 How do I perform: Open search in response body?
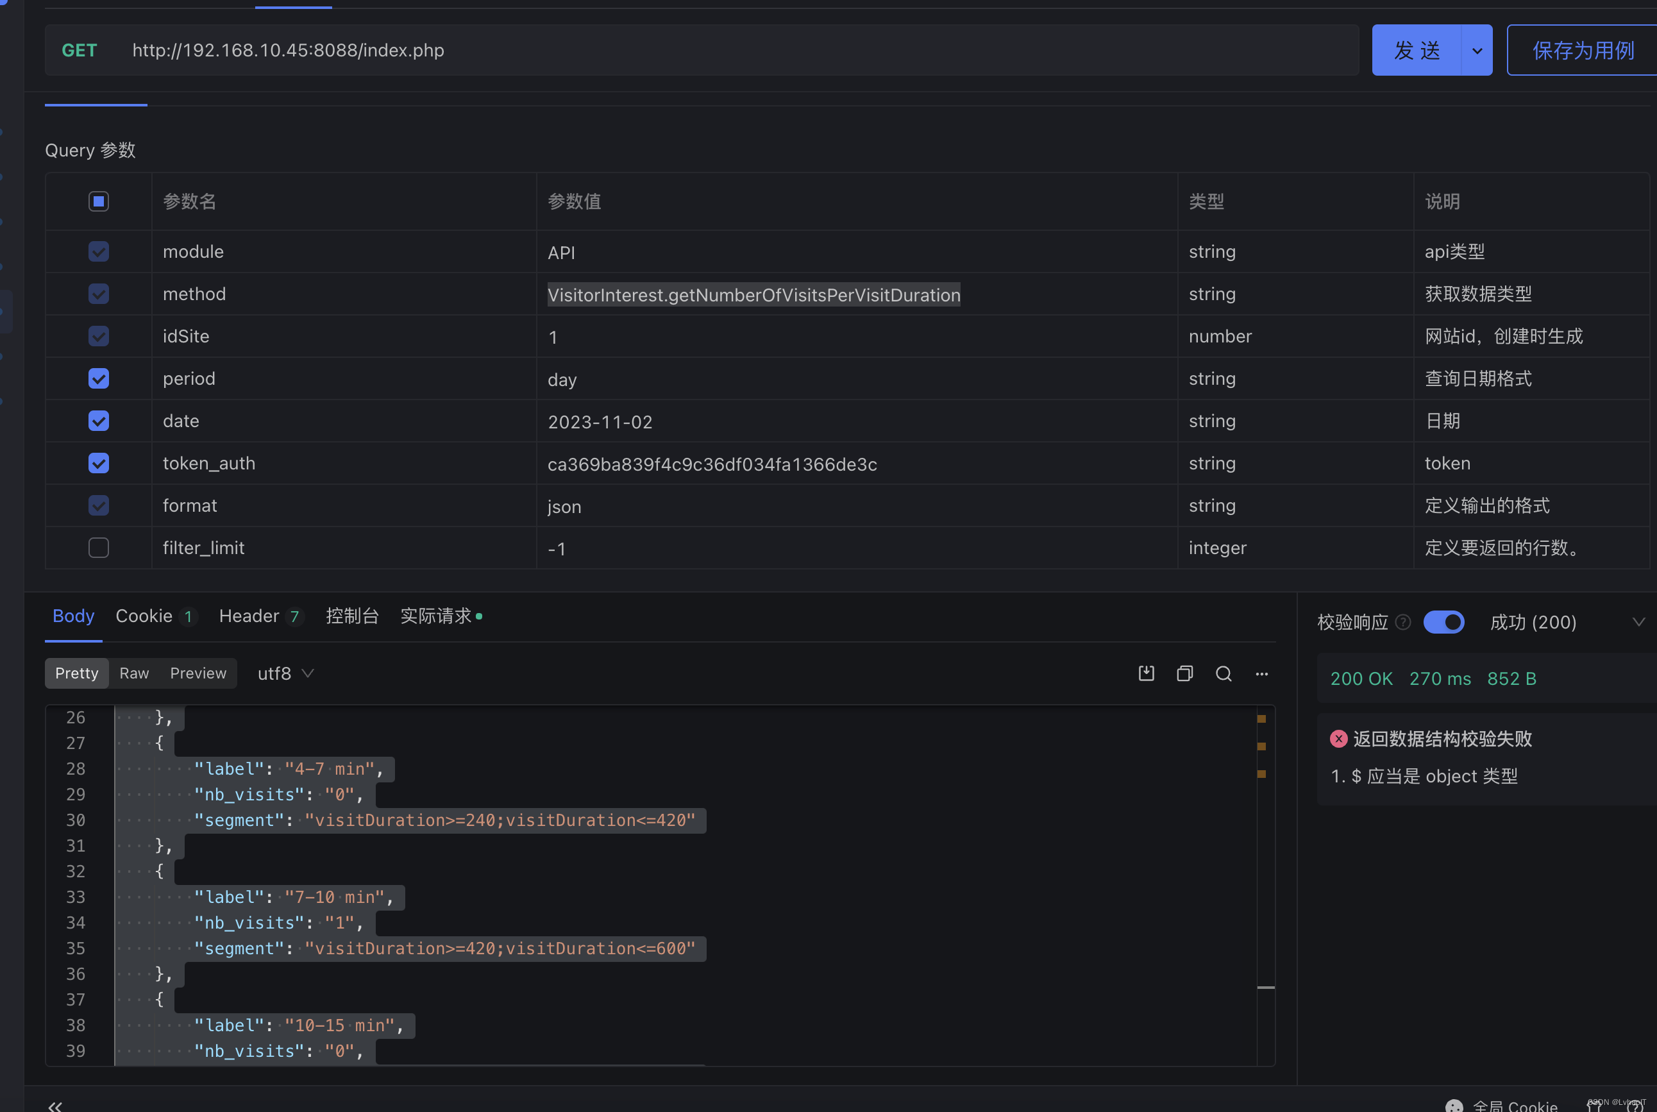click(x=1223, y=673)
